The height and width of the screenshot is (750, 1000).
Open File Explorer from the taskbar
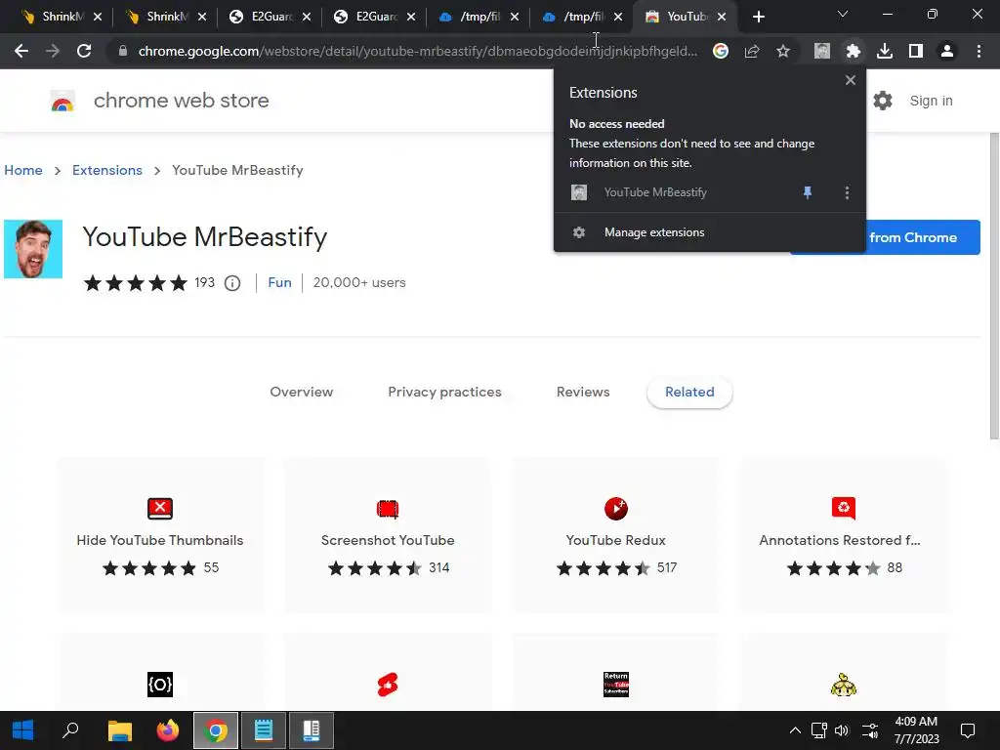119,730
